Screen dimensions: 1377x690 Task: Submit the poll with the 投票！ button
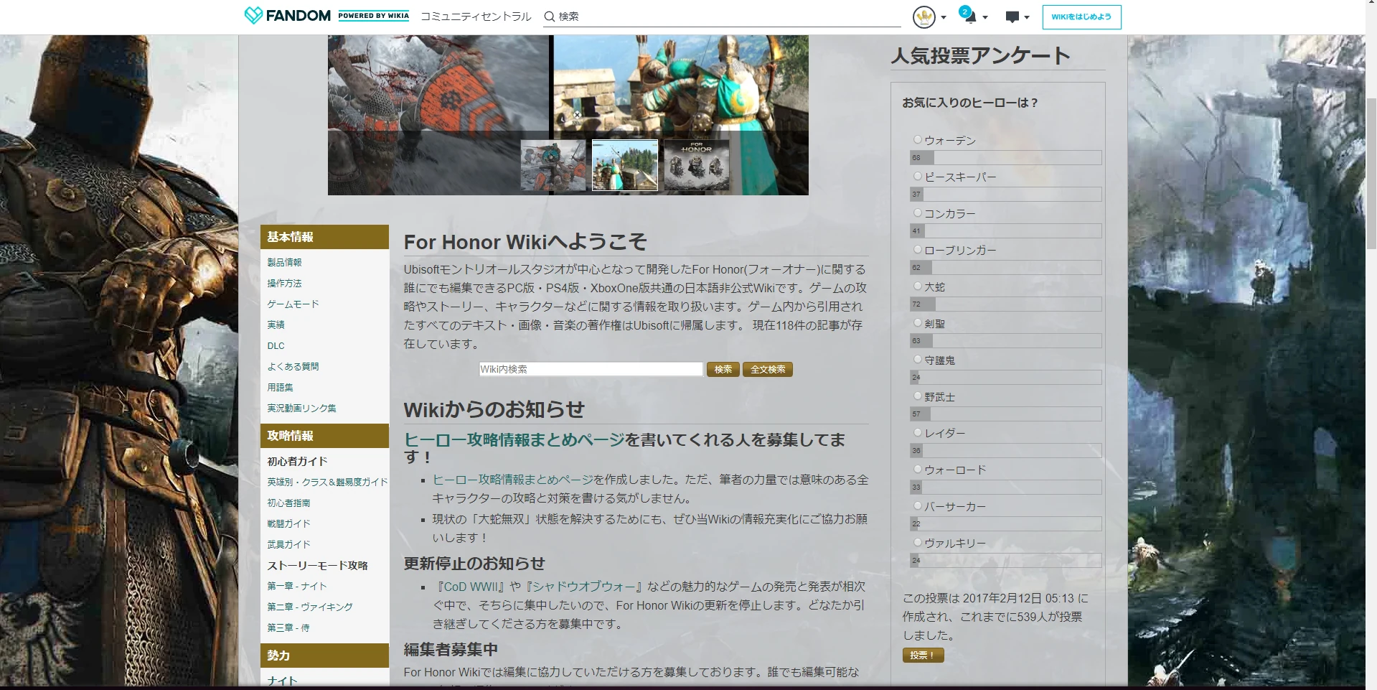pyautogui.click(x=923, y=655)
